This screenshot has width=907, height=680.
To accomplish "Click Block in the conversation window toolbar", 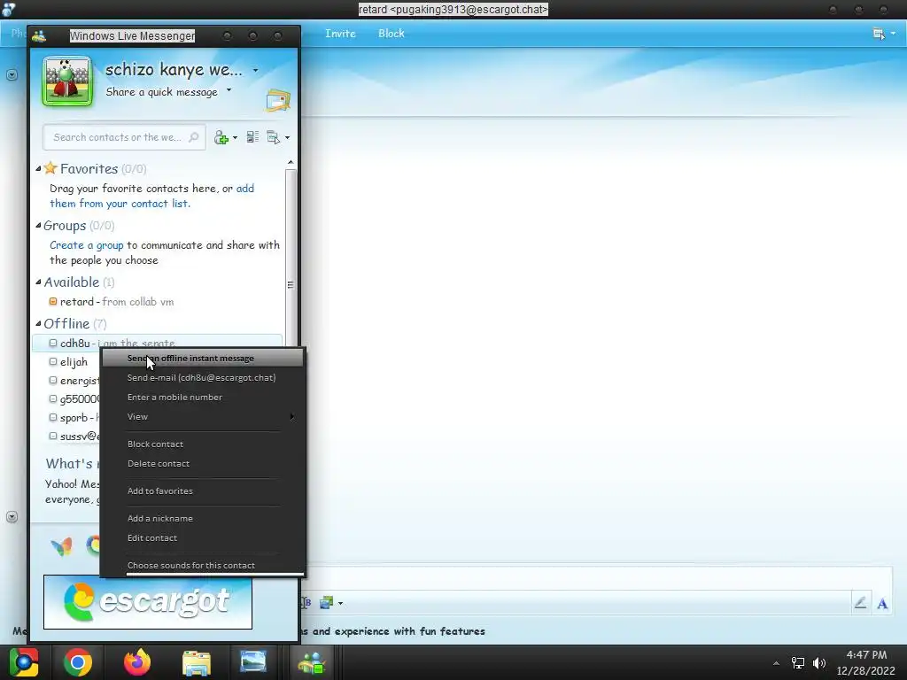I will tap(391, 34).
